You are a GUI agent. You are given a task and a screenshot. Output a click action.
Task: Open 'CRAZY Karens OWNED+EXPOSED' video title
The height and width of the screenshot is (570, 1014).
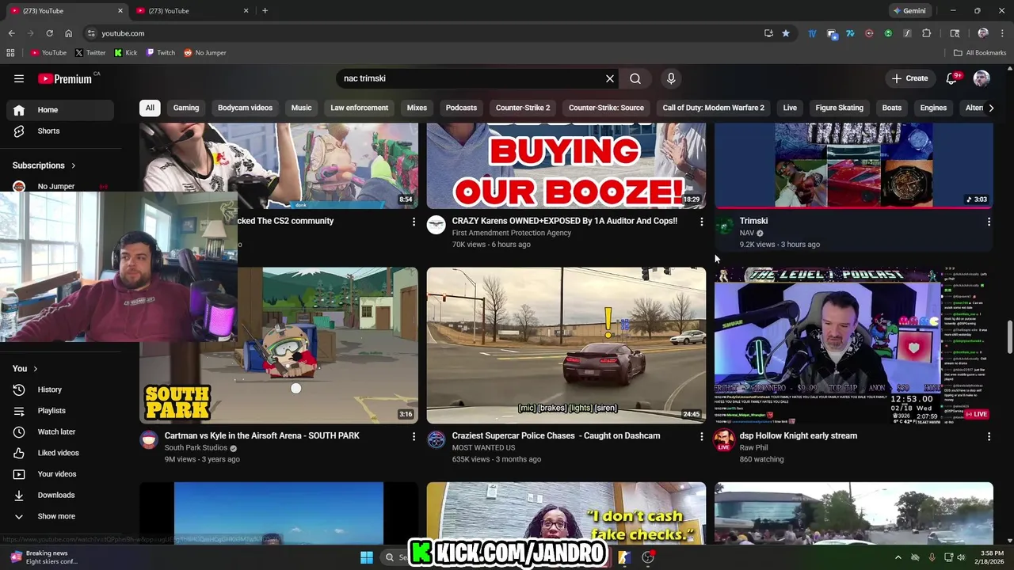pyautogui.click(x=565, y=221)
